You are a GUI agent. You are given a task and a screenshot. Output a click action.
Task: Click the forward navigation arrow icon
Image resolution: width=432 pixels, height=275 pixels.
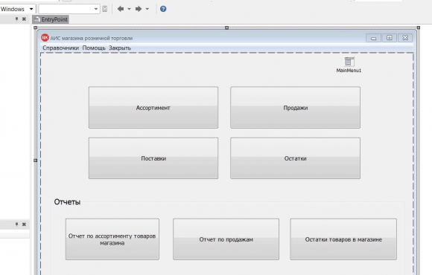click(x=139, y=9)
